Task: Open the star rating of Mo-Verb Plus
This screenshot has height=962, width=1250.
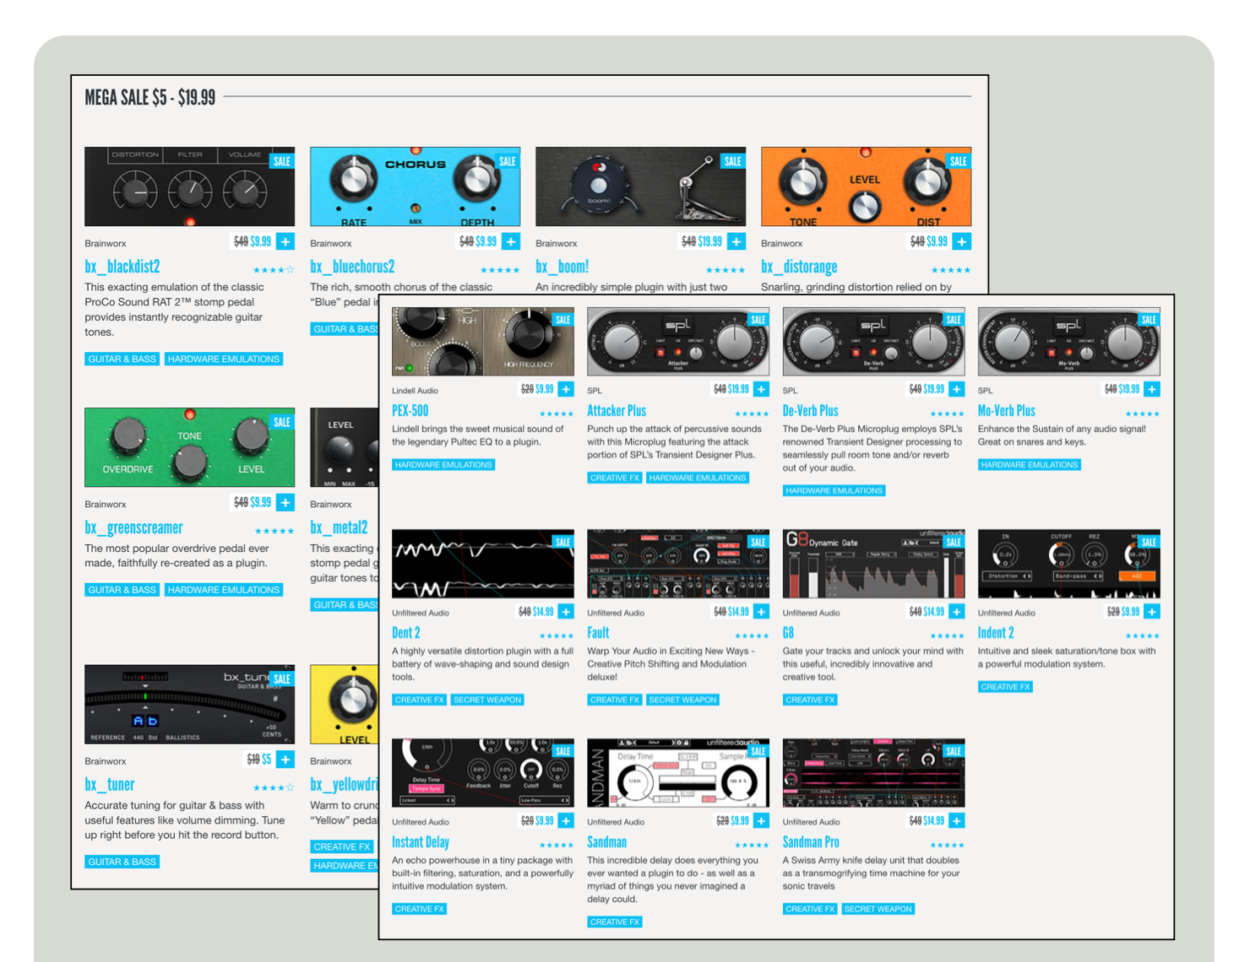Action: click(1143, 414)
